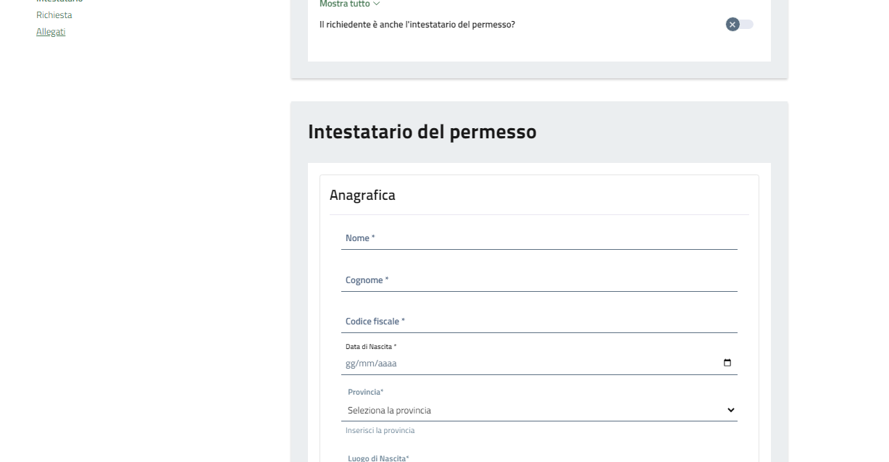889x462 pixels.
Task: Open the Allegati section link
Action: [51, 32]
